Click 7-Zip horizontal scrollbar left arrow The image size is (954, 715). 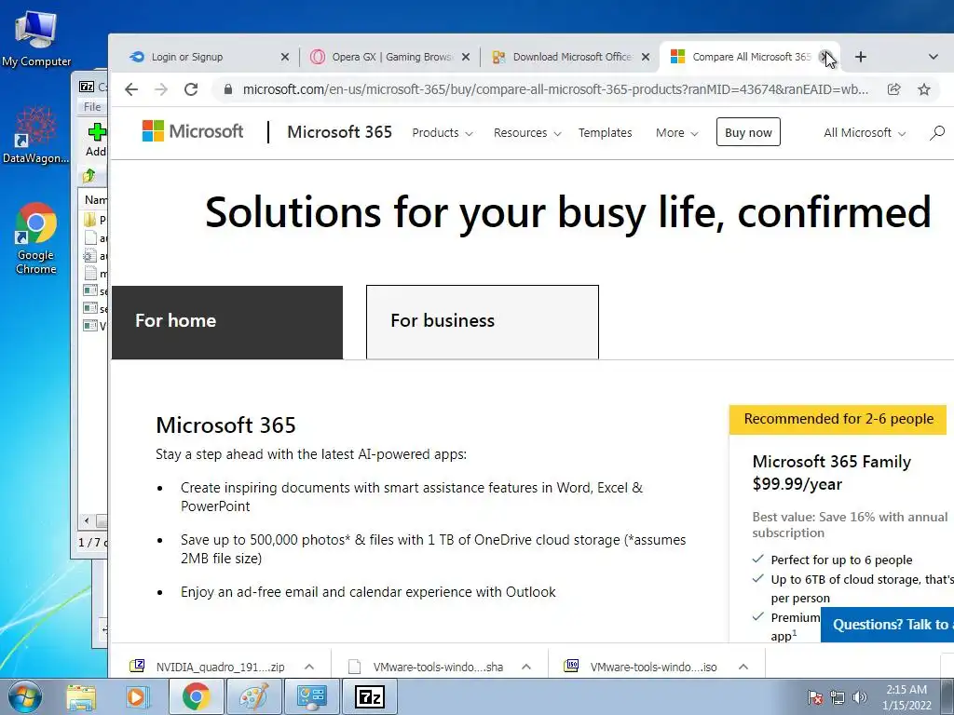(x=87, y=521)
